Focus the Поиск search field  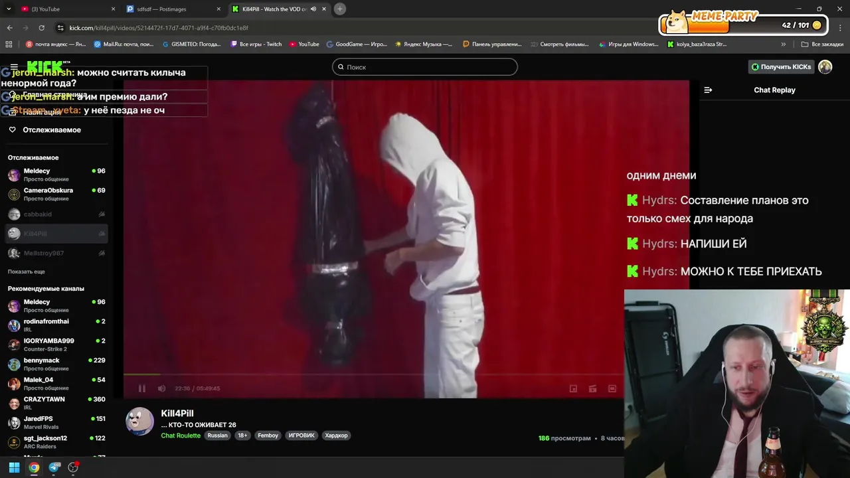point(425,67)
